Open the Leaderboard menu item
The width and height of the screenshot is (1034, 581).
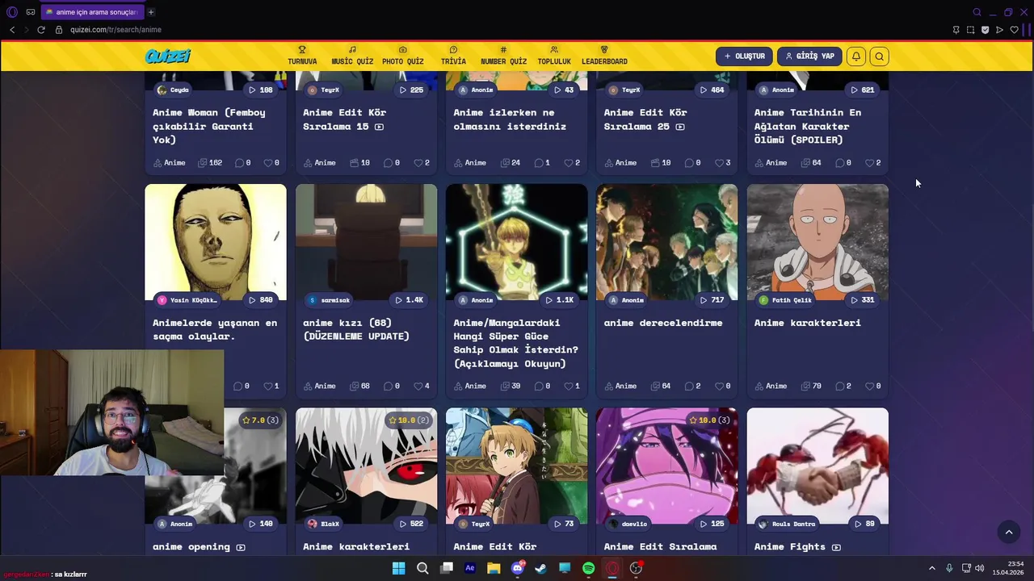[604, 56]
